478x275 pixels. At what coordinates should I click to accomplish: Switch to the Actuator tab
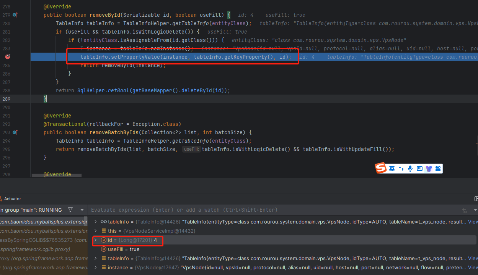click(12, 199)
